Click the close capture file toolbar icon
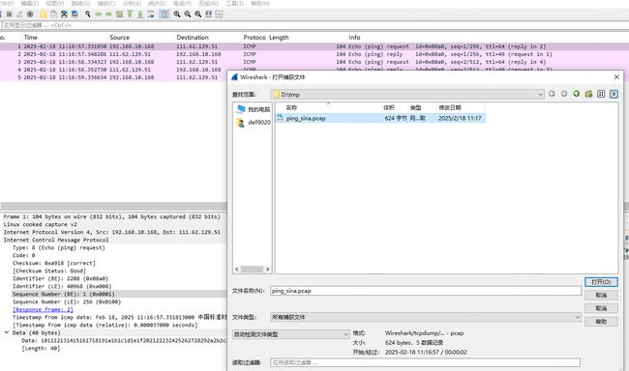 pos(64,14)
